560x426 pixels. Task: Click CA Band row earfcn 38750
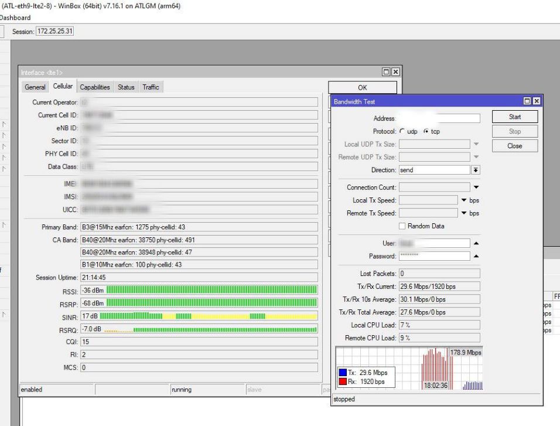pyautogui.click(x=199, y=240)
